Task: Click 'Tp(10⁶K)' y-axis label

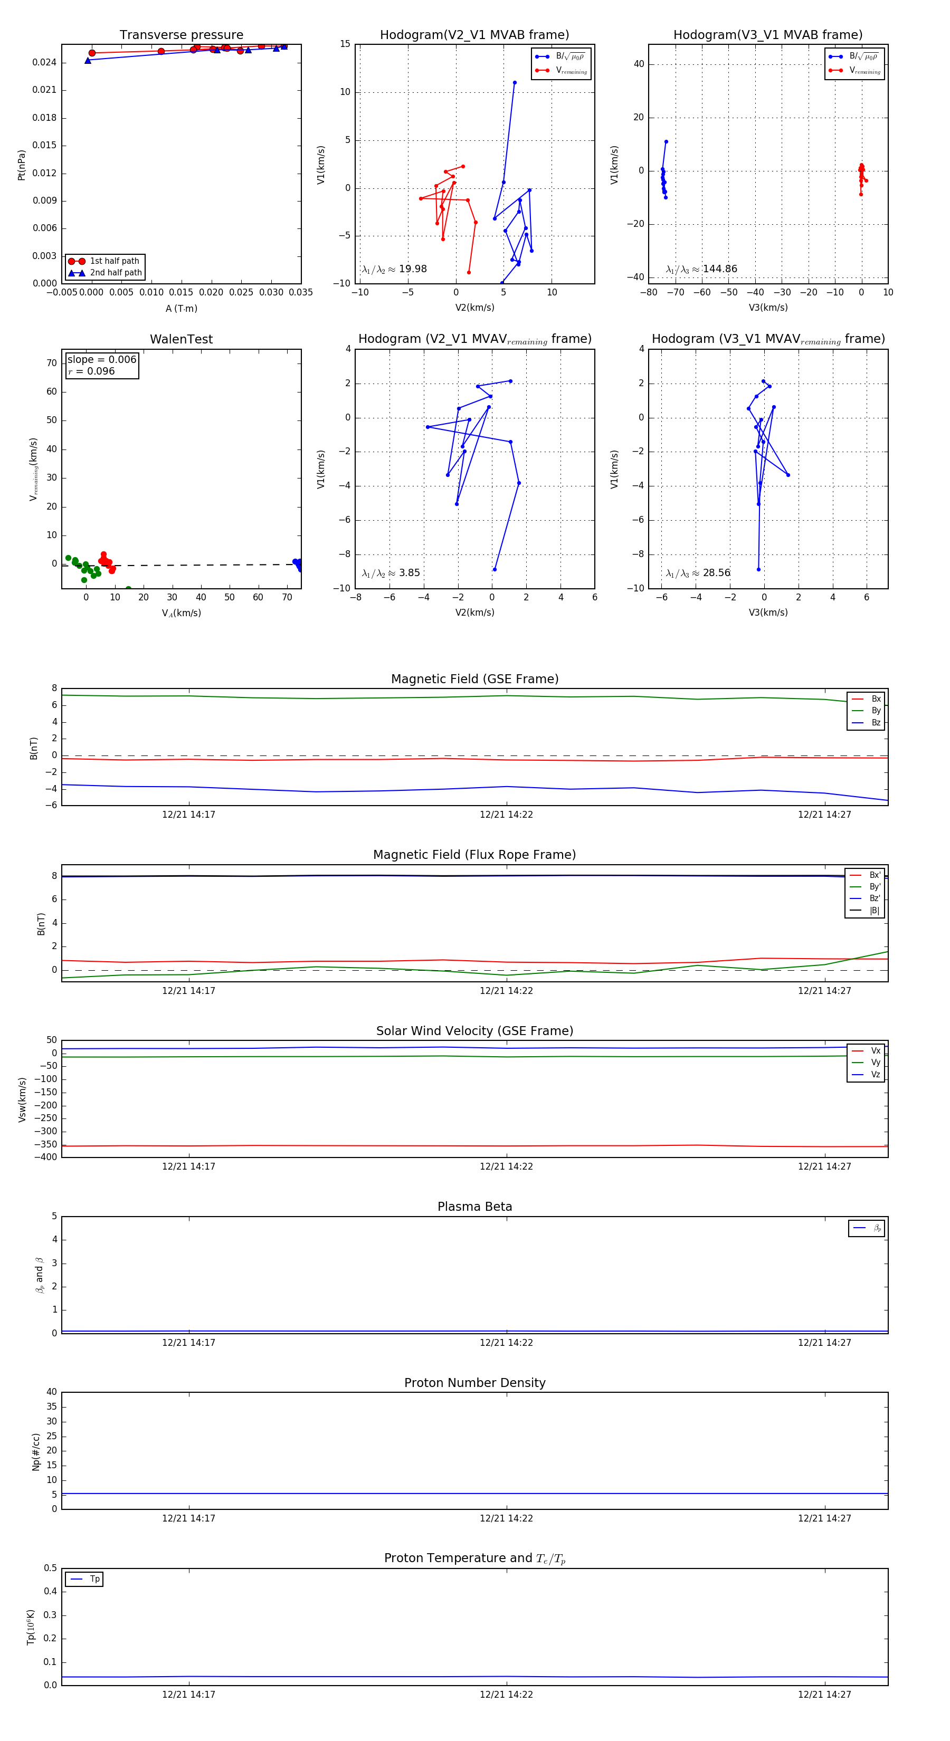Action: tap(31, 1627)
